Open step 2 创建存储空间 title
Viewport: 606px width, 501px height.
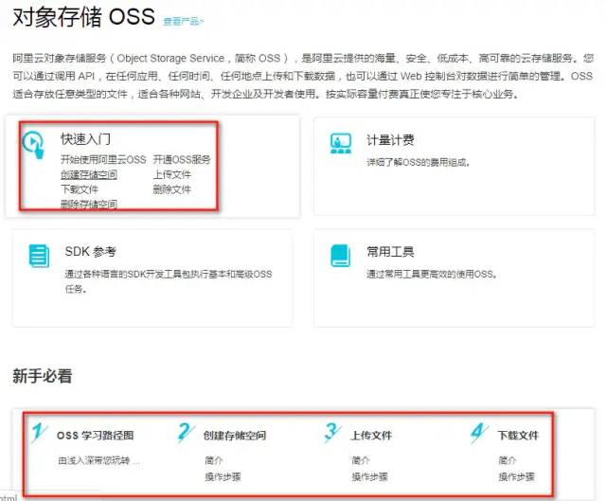pos(235,436)
